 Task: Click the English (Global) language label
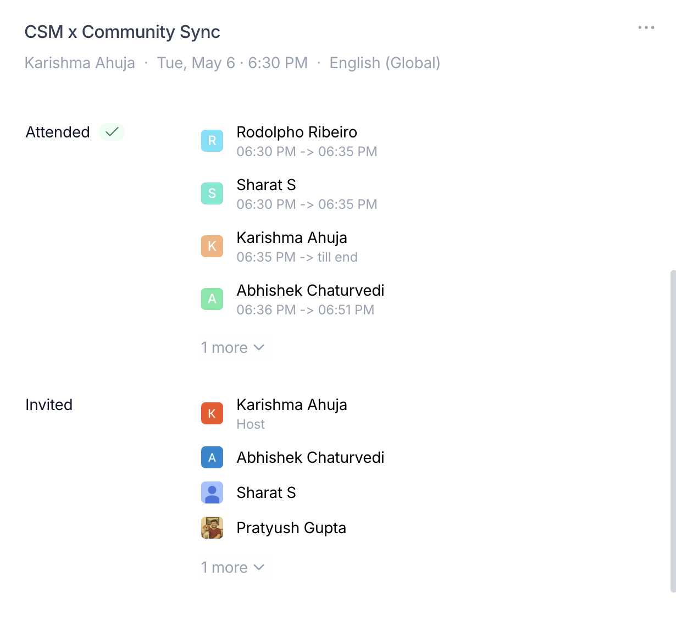click(385, 63)
